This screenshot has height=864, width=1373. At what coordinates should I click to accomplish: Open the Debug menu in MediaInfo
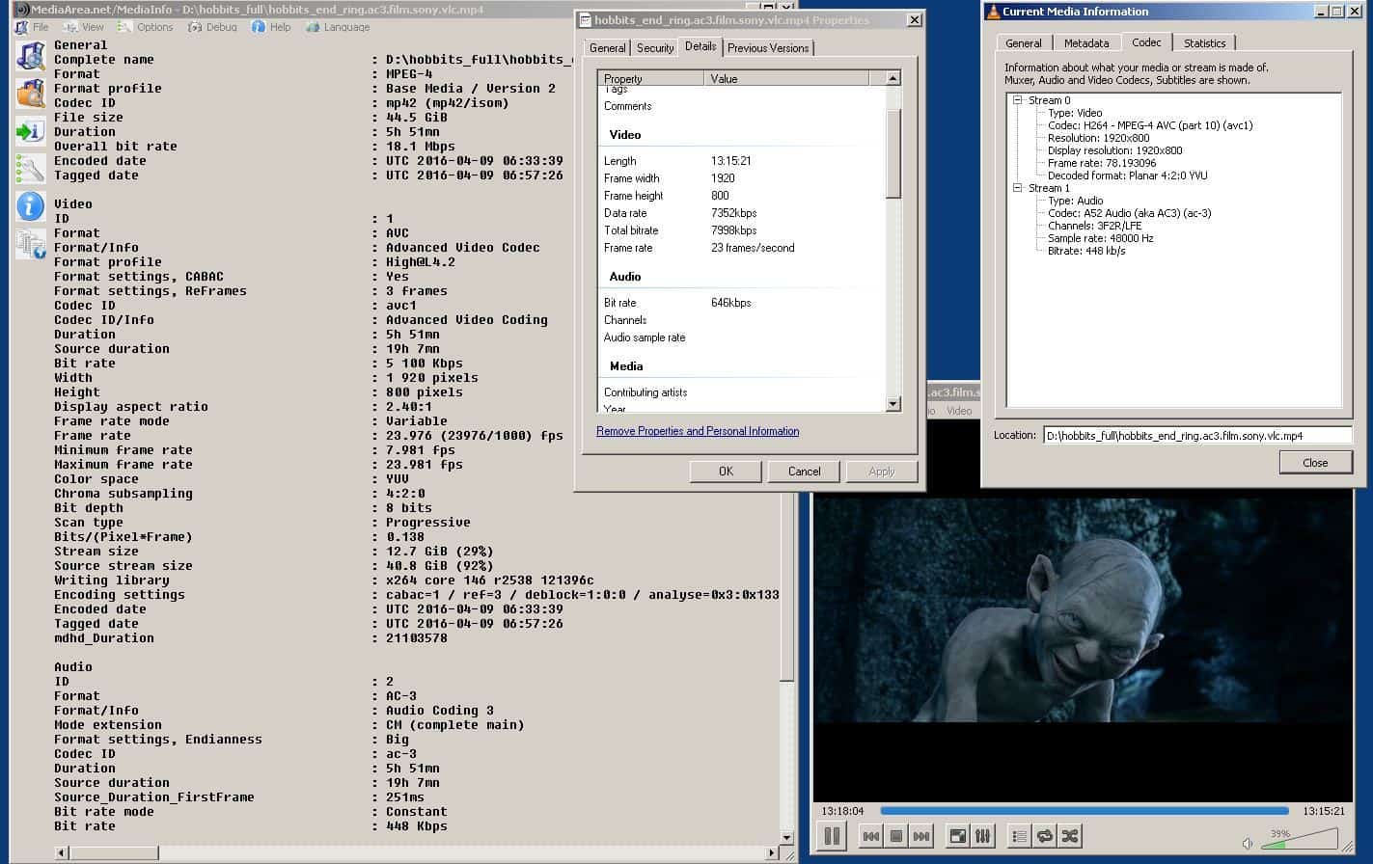click(x=213, y=27)
